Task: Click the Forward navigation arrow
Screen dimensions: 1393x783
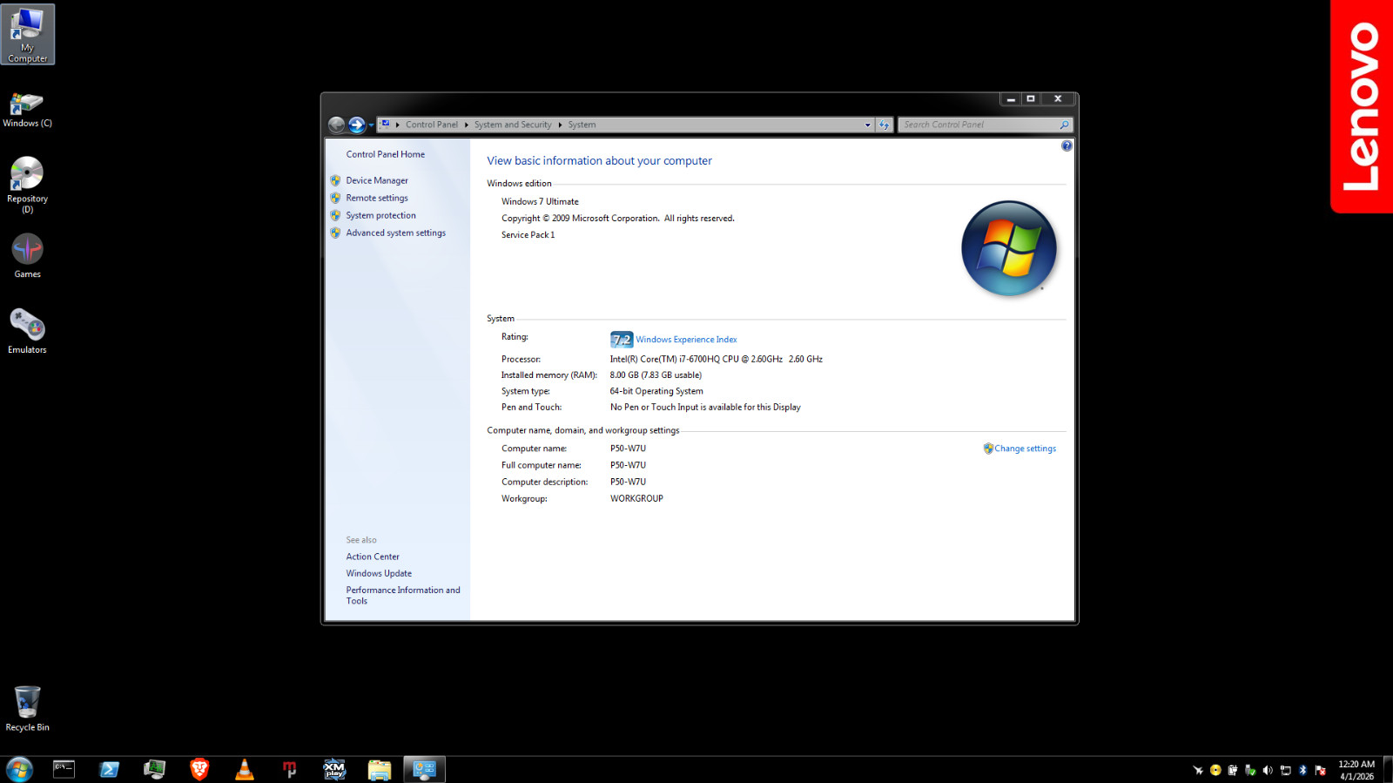Action: (356, 125)
